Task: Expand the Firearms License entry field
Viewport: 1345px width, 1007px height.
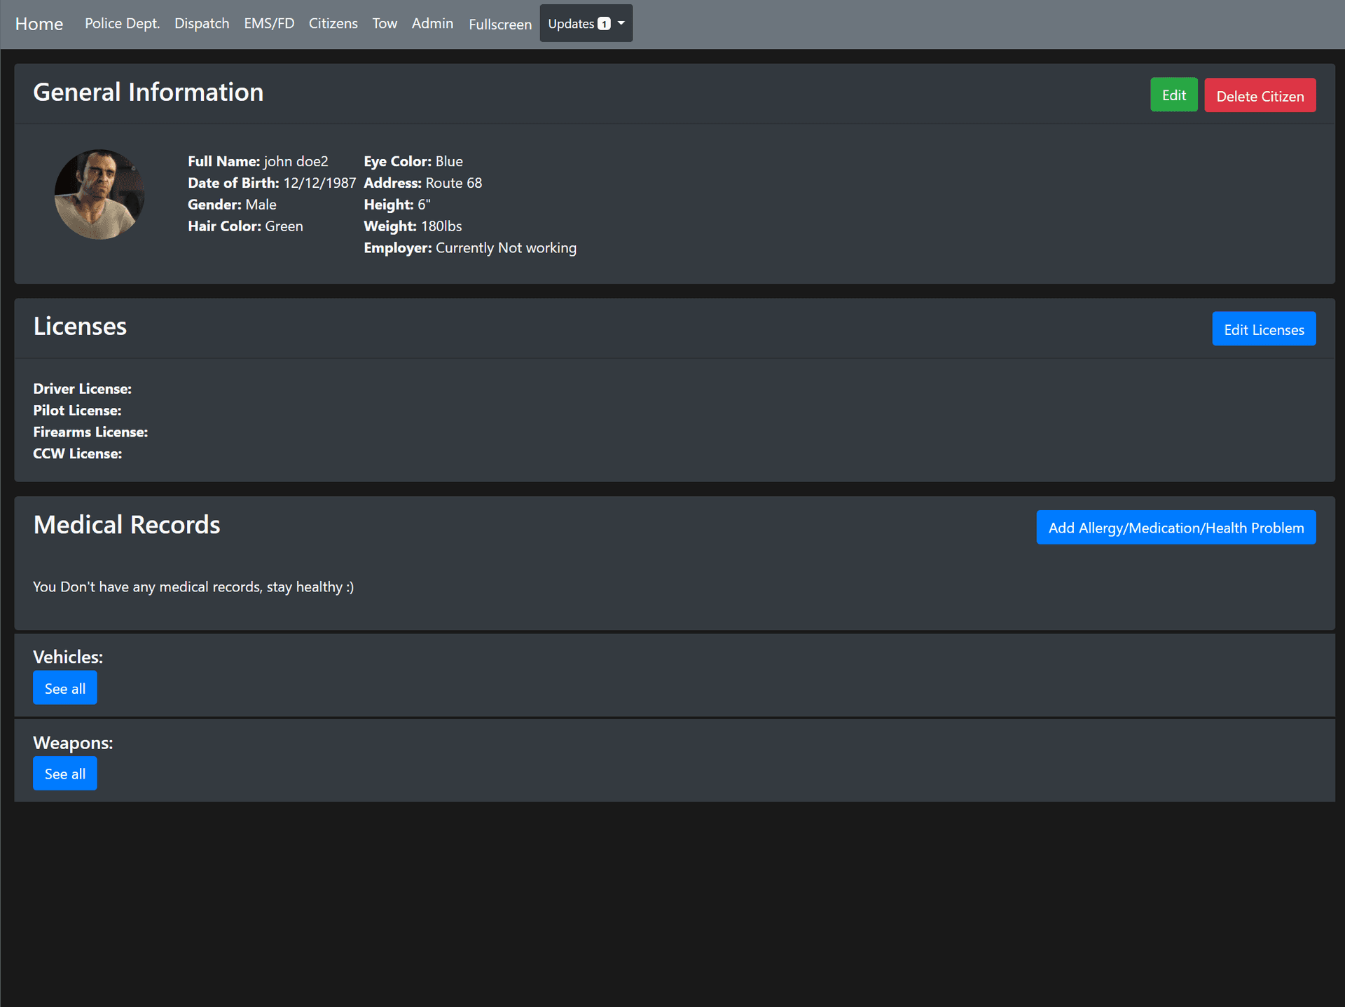Action: tap(90, 432)
